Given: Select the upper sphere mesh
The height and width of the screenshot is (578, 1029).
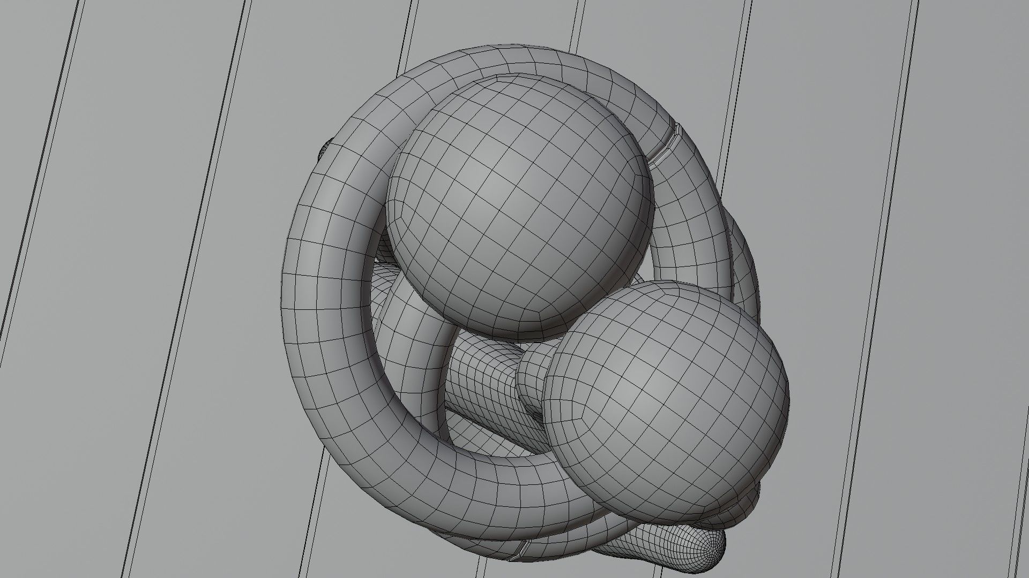Looking at the screenshot, I should coord(520,209).
